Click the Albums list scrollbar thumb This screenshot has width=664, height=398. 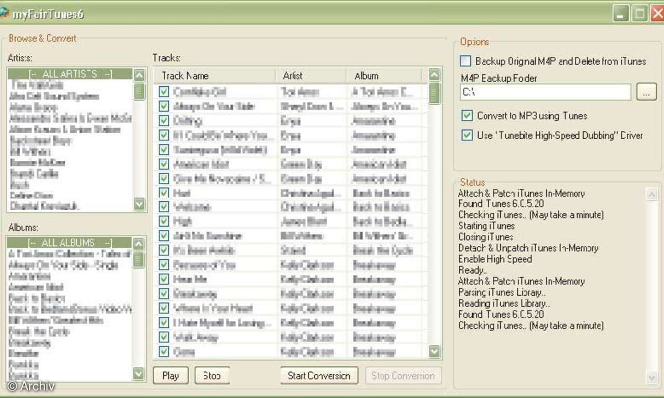point(138,259)
